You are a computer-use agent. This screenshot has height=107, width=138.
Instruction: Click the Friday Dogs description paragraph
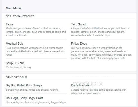[101, 53]
